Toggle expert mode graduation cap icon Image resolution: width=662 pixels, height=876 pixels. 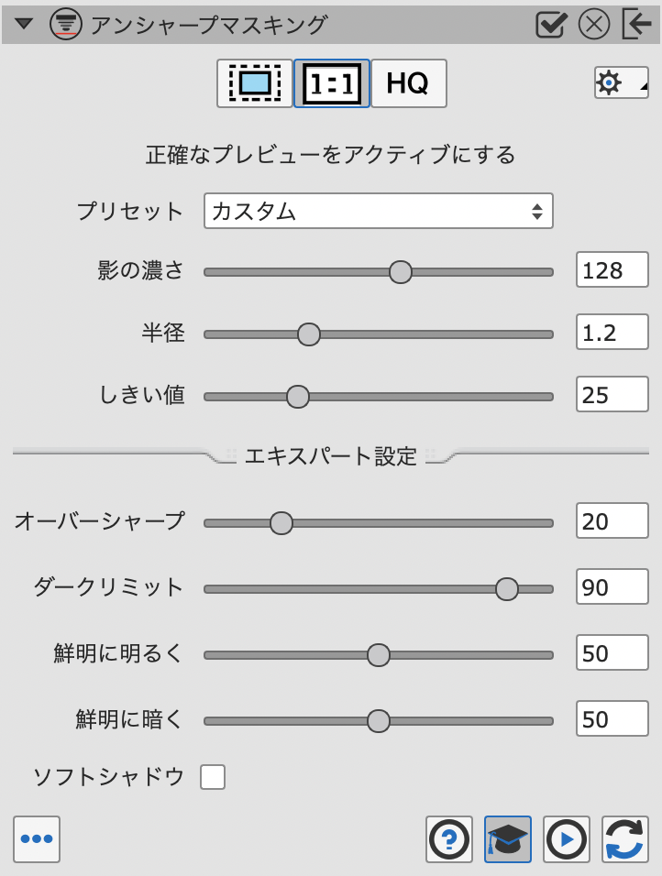(508, 839)
